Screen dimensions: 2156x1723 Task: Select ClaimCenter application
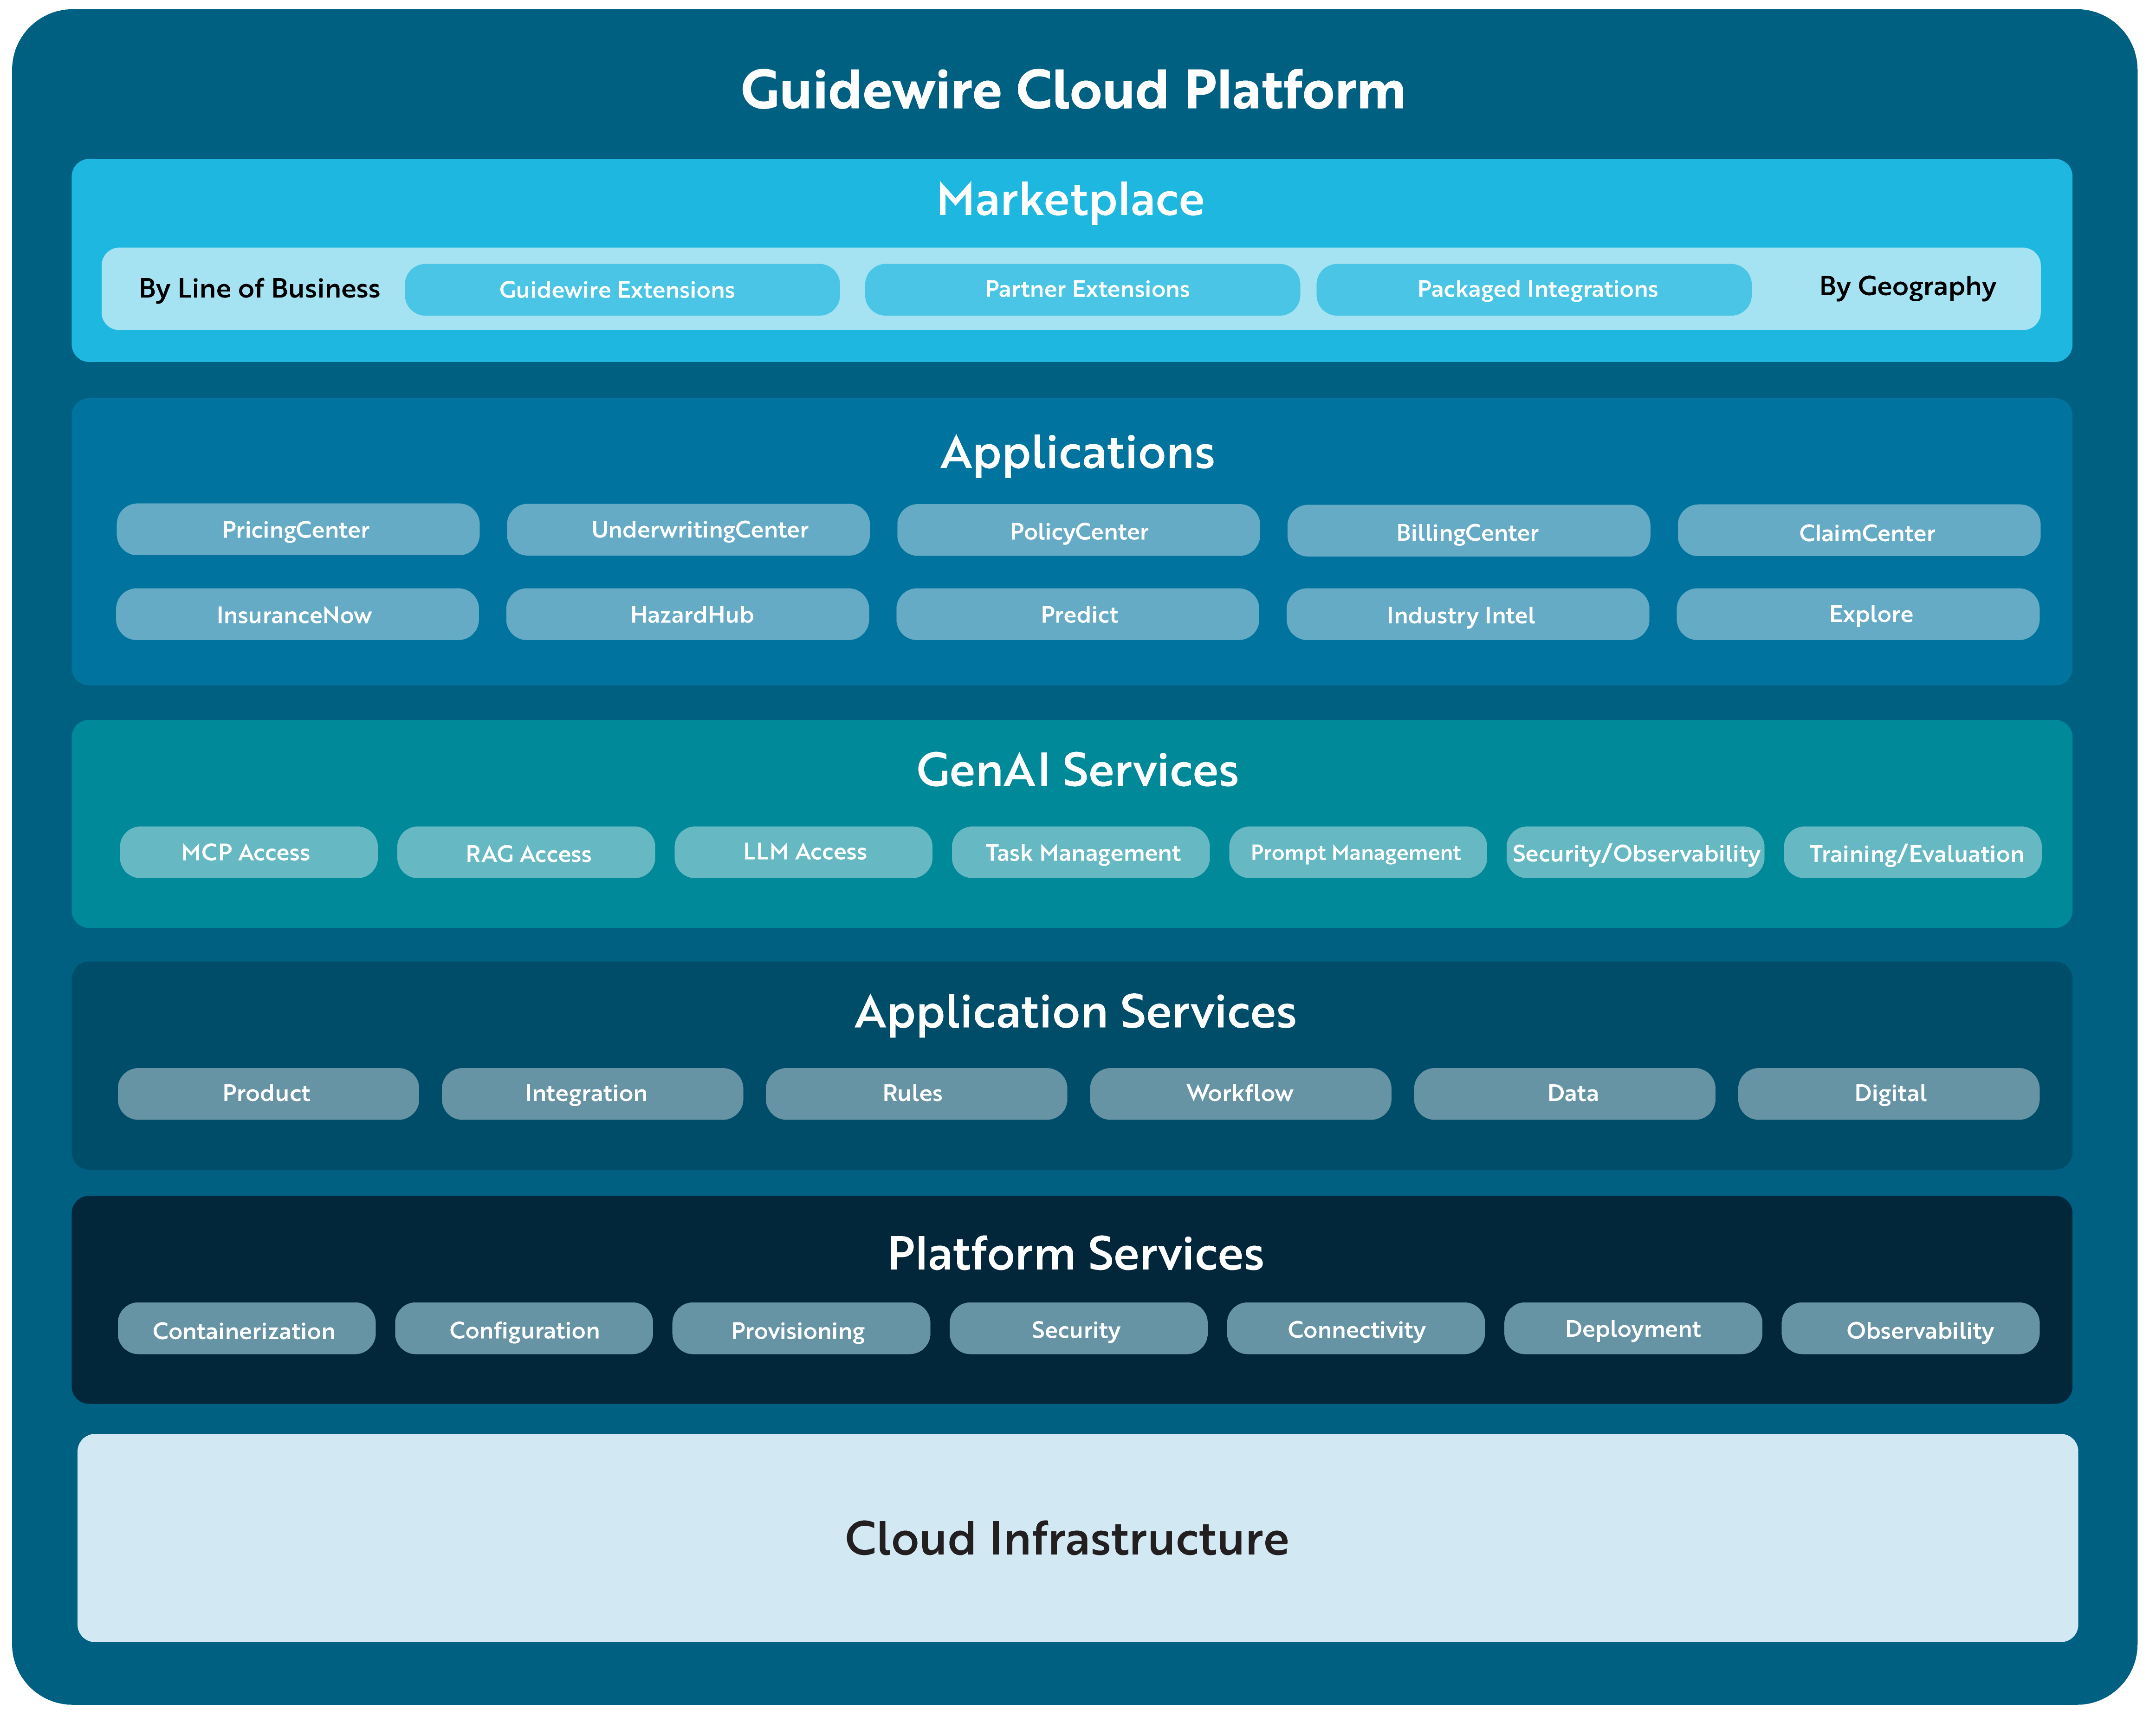click(1859, 530)
